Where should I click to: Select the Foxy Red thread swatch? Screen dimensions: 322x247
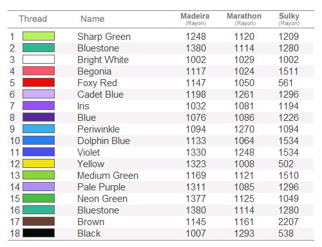tap(39, 82)
